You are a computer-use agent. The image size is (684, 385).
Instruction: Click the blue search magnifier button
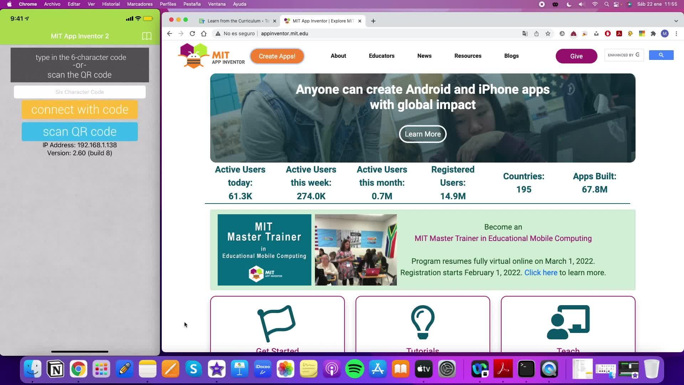(x=661, y=55)
